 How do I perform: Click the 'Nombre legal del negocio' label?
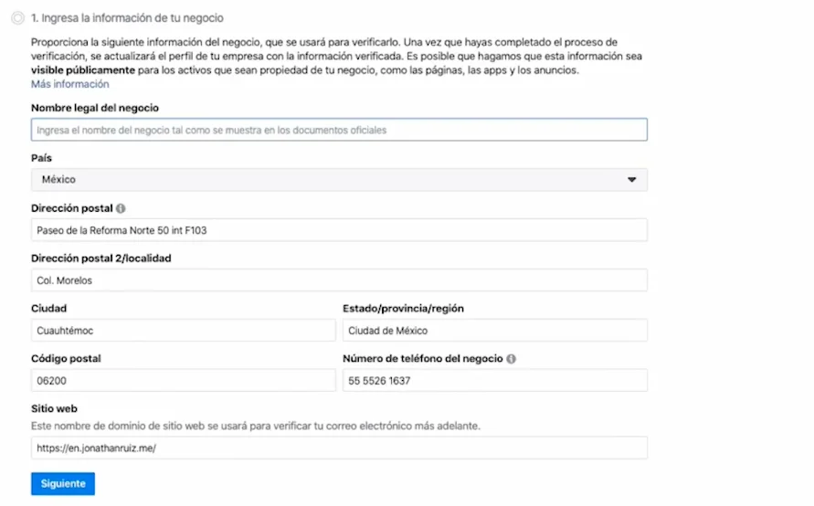tap(95, 108)
